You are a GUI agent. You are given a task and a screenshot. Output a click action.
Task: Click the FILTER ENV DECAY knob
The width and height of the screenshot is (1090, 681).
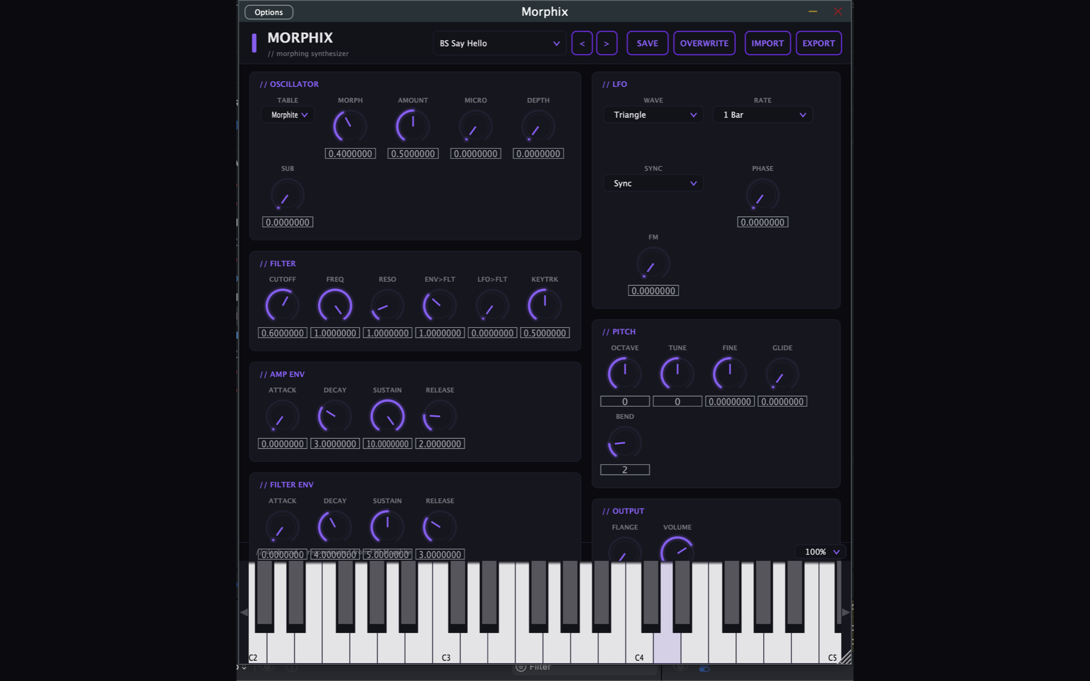coord(335,526)
